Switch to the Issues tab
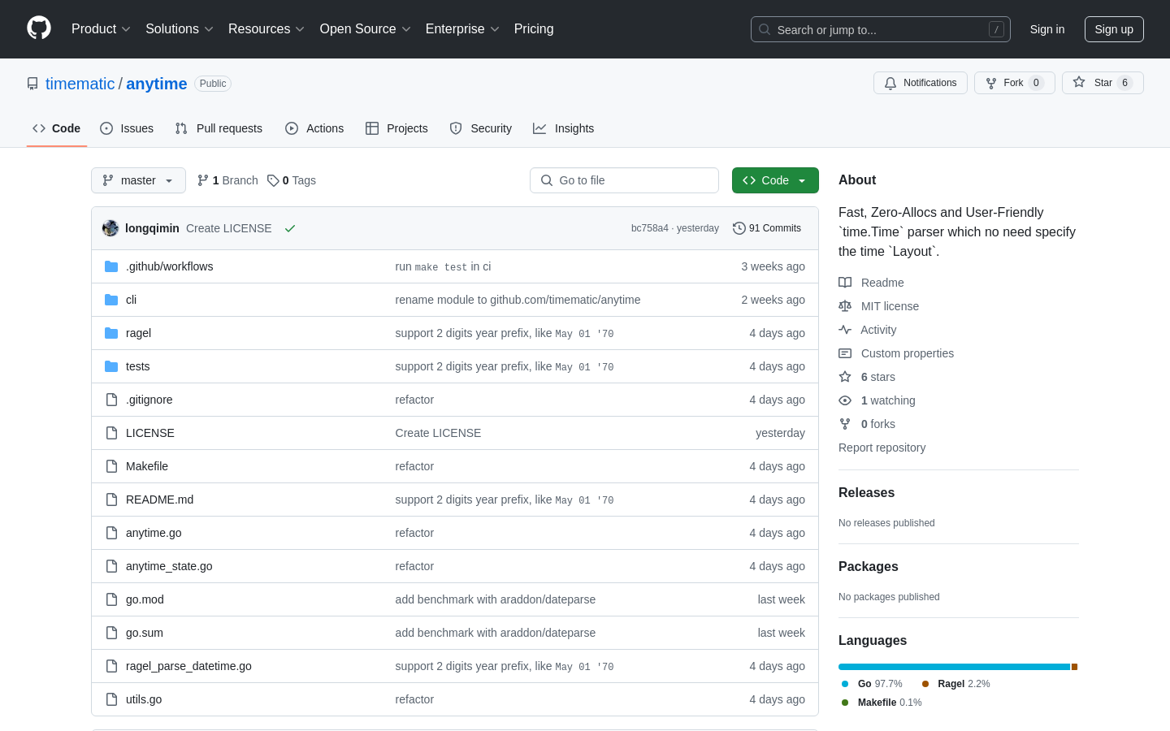 tap(127, 128)
